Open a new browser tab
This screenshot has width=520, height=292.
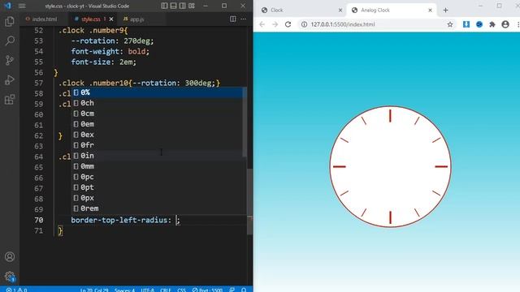pos(446,11)
